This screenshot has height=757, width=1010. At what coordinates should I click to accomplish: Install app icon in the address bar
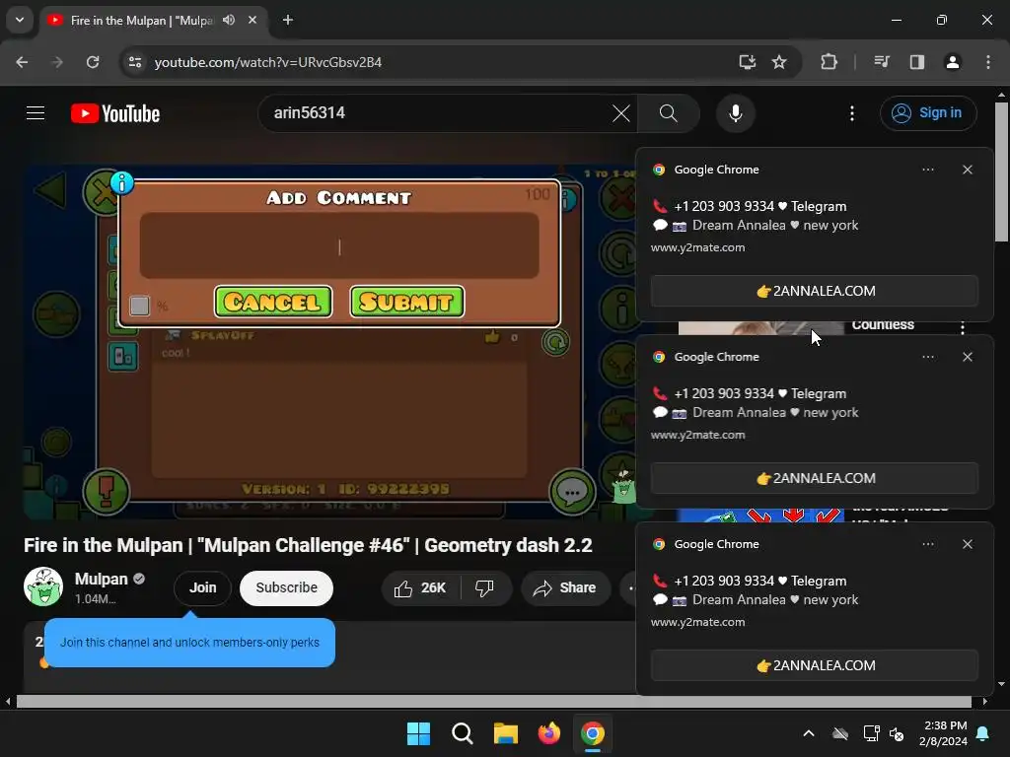(x=748, y=62)
